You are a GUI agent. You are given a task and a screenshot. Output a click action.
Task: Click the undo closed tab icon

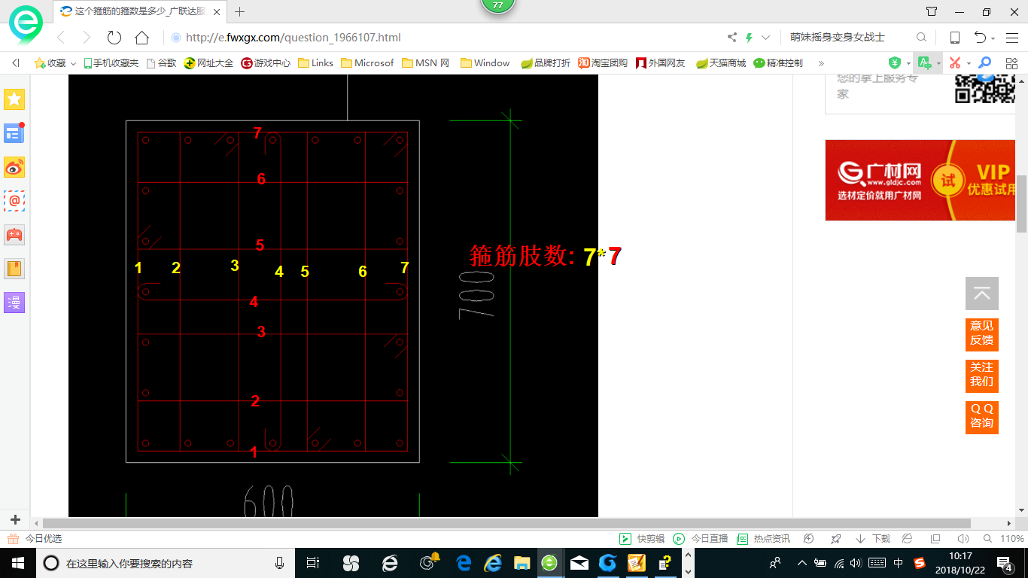(x=980, y=38)
